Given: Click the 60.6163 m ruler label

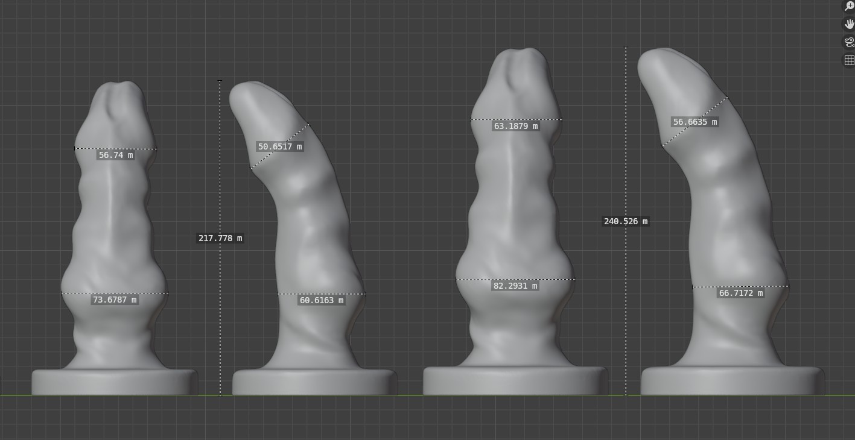Looking at the screenshot, I should pos(322,300).
